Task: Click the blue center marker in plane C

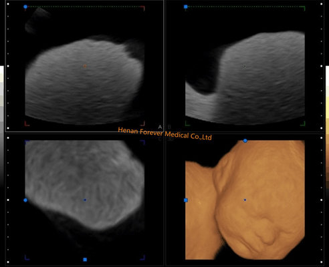Action: click(x=85, y=200)
